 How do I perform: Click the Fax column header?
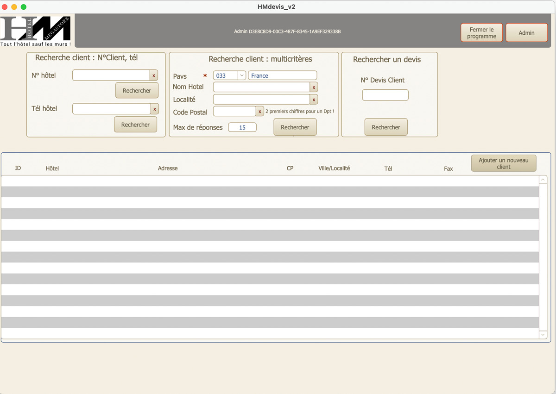[449, 169]
